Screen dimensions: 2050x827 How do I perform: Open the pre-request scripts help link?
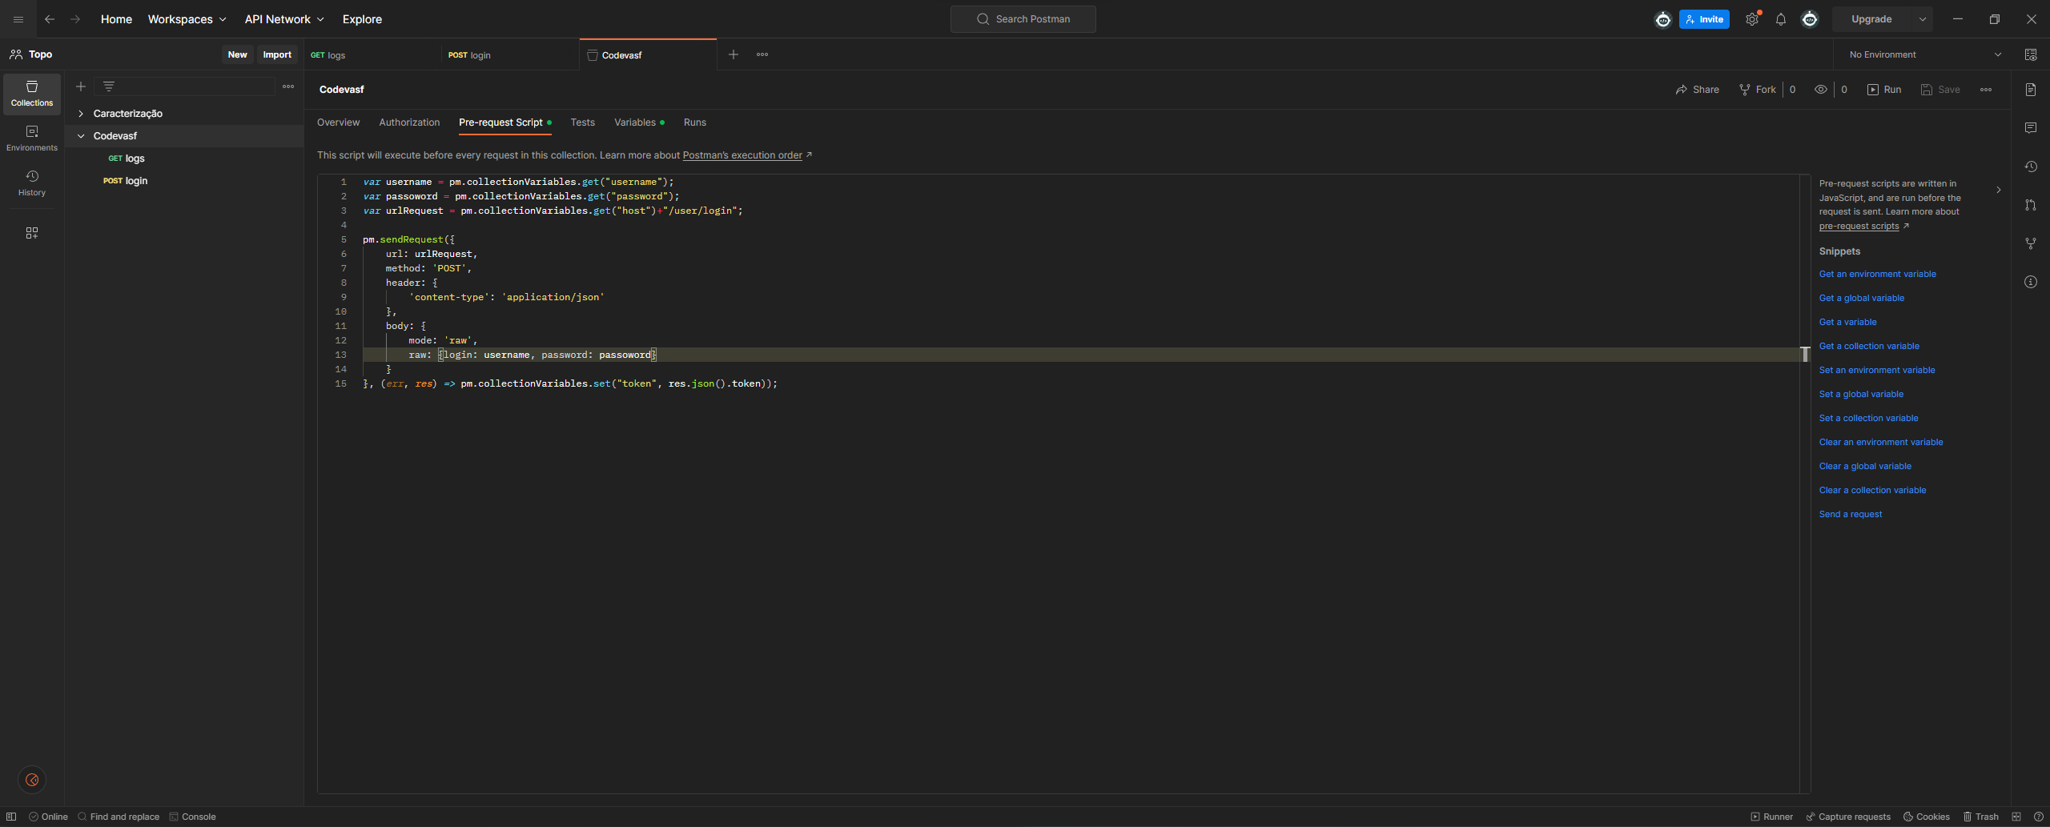point(1859,226)
